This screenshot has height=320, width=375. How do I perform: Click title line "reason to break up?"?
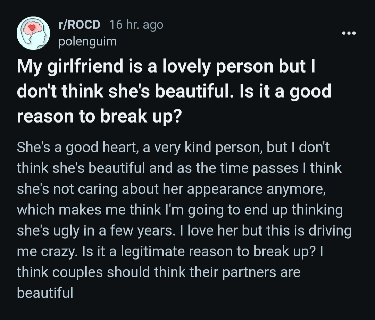coord(99,116)
